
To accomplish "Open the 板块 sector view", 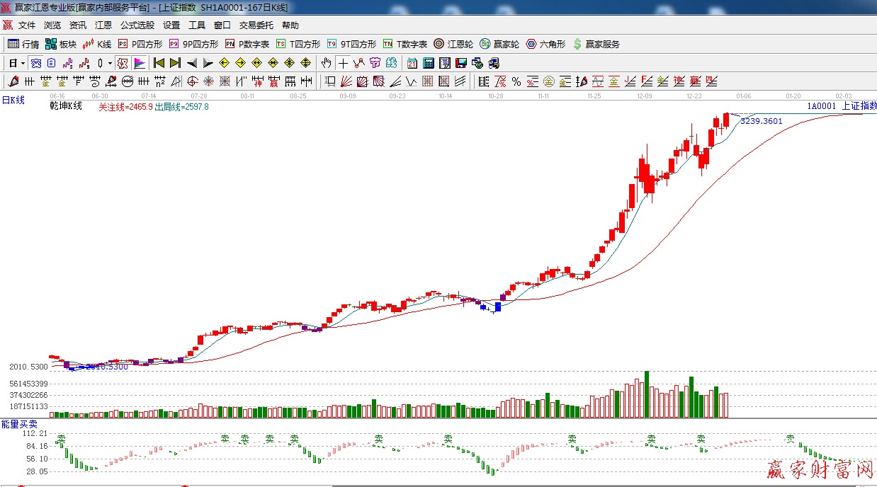I will [61, 44].
